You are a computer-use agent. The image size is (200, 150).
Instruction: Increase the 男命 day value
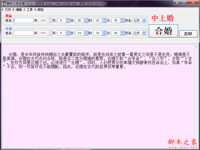(86, 19)
